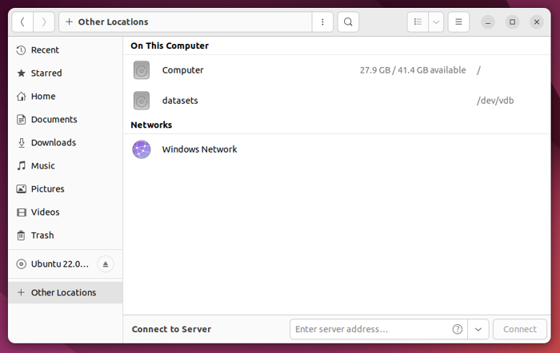The height and width of the screenshot is (353, 560).
Task: Eject the Ubuntu 22.0 disc
Action: [x=105, y=264]
